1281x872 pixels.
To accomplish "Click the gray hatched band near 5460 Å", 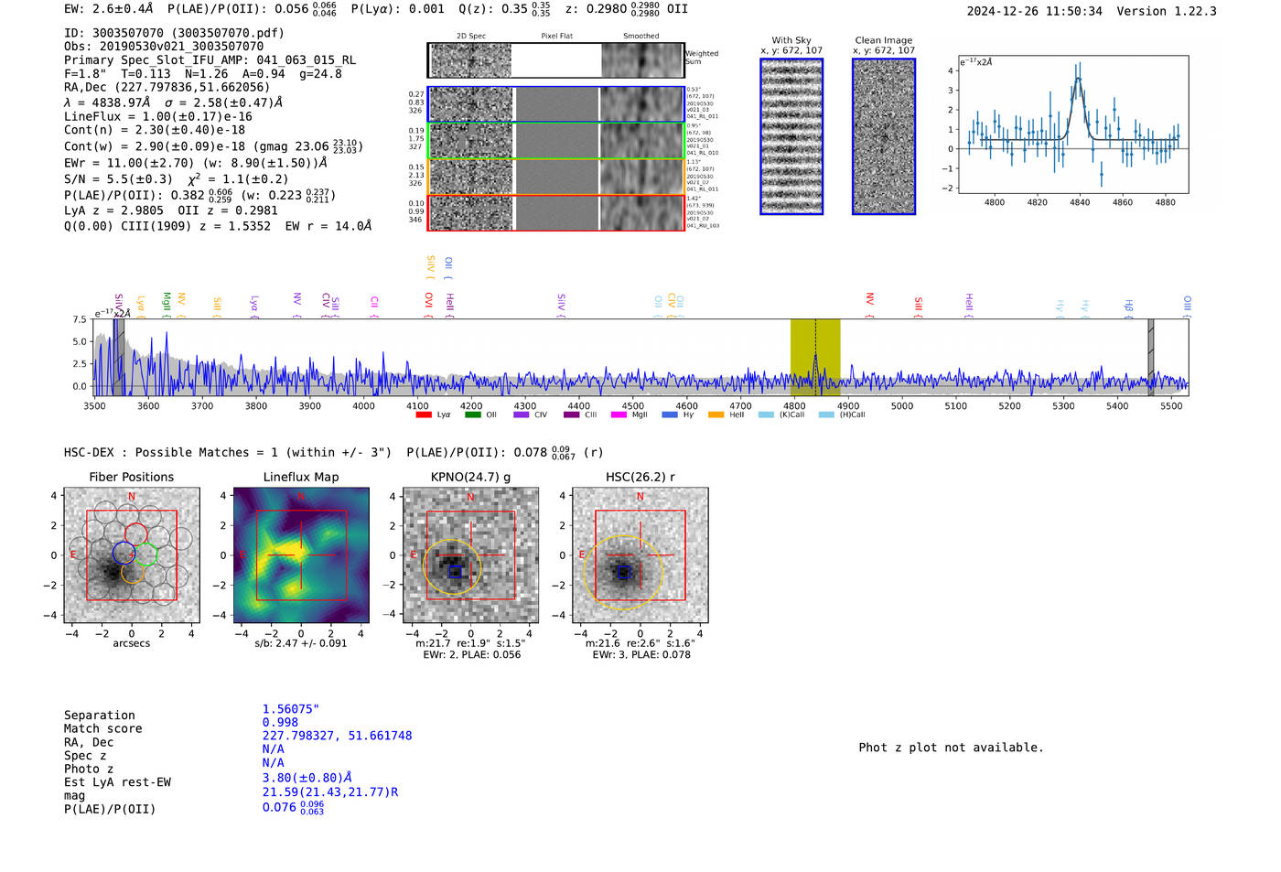I will [x=1151, y=357].
